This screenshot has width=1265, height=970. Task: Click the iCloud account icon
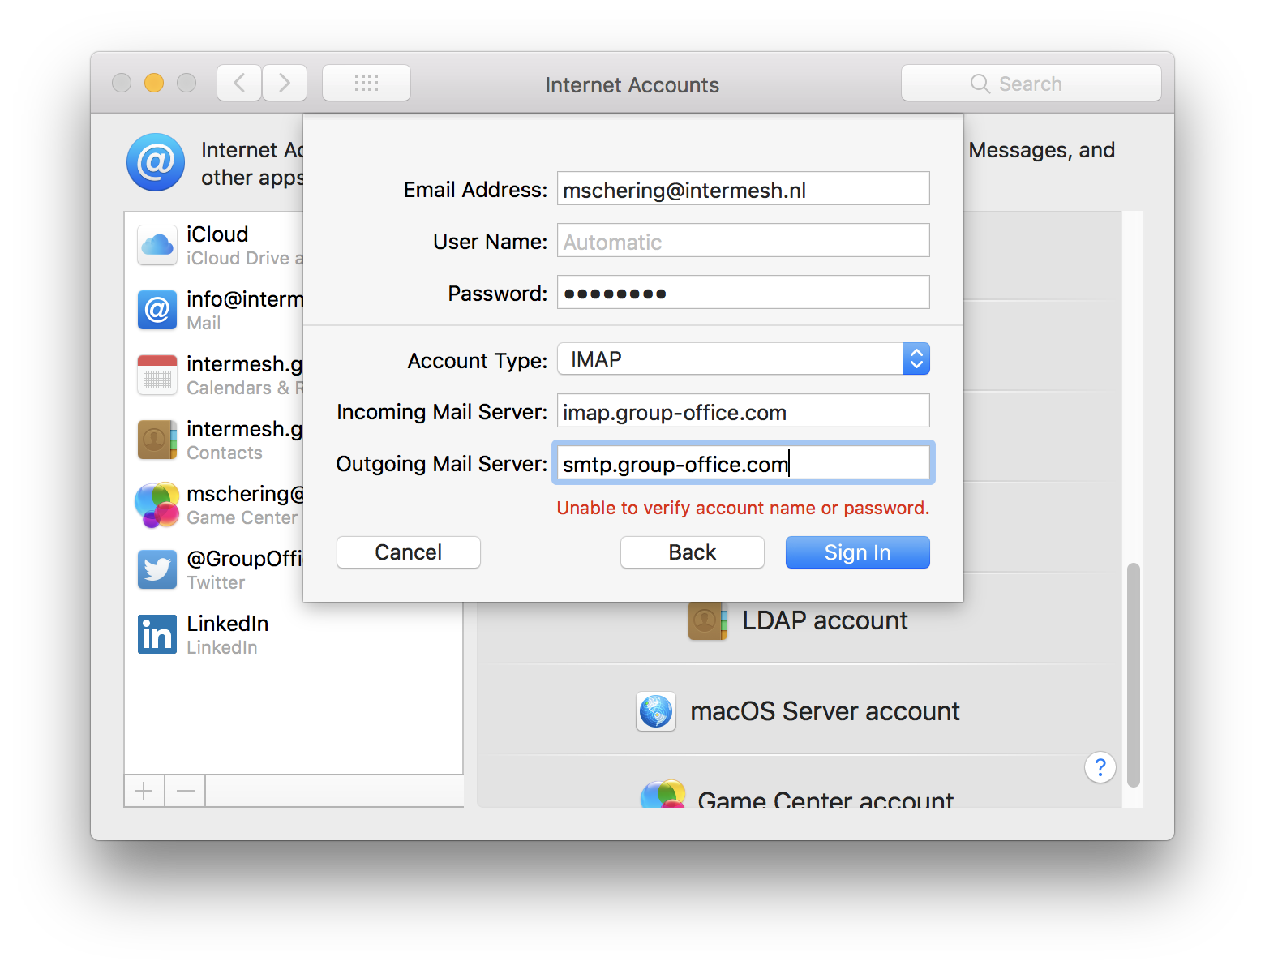pyautogui.click(x=157, y=245)
